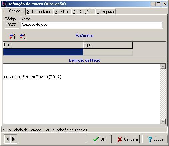Click the Tipo column header
Screen dimensions: 169x146
108,45
